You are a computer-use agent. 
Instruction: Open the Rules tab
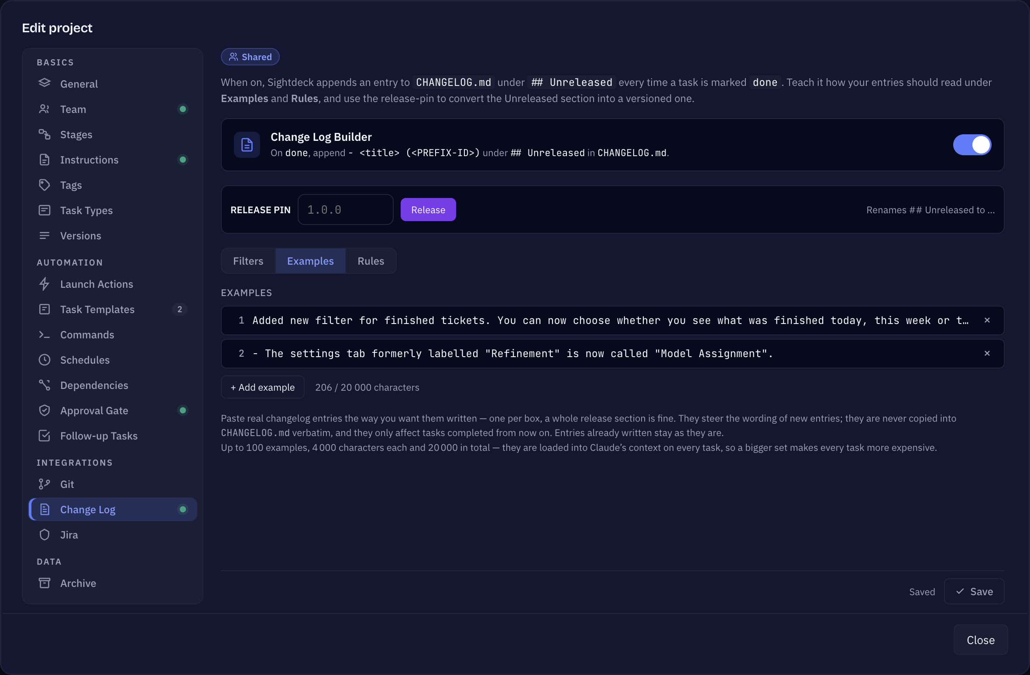371,261
